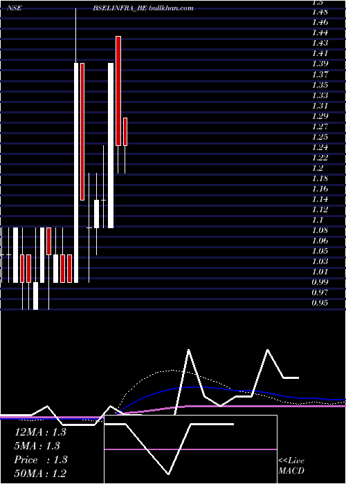Screen dimensions: 346x484
Task: Click the Price : 1.3 readout
Action: pos(40,460)
